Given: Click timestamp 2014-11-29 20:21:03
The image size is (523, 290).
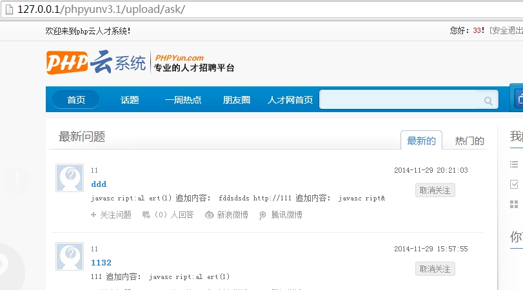Looking at the screenshot, I should coord(431,170).
